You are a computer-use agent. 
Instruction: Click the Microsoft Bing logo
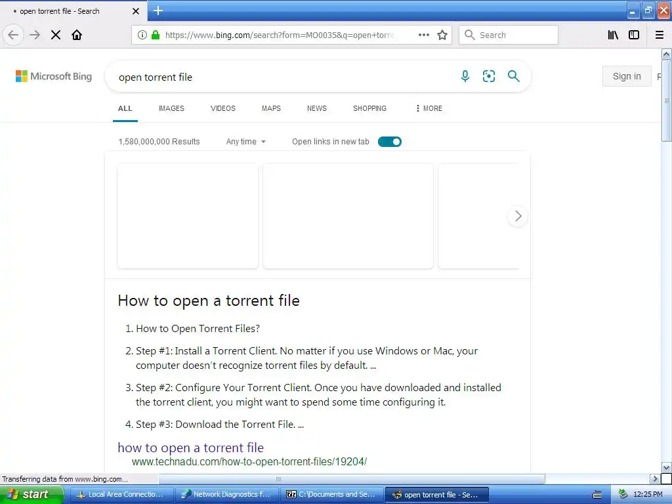coord(54,76)
